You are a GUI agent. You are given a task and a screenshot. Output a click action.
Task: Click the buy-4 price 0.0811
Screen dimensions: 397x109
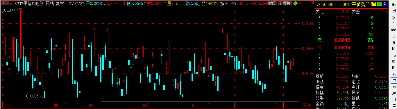pyautogui.click(x=343, y=64)
